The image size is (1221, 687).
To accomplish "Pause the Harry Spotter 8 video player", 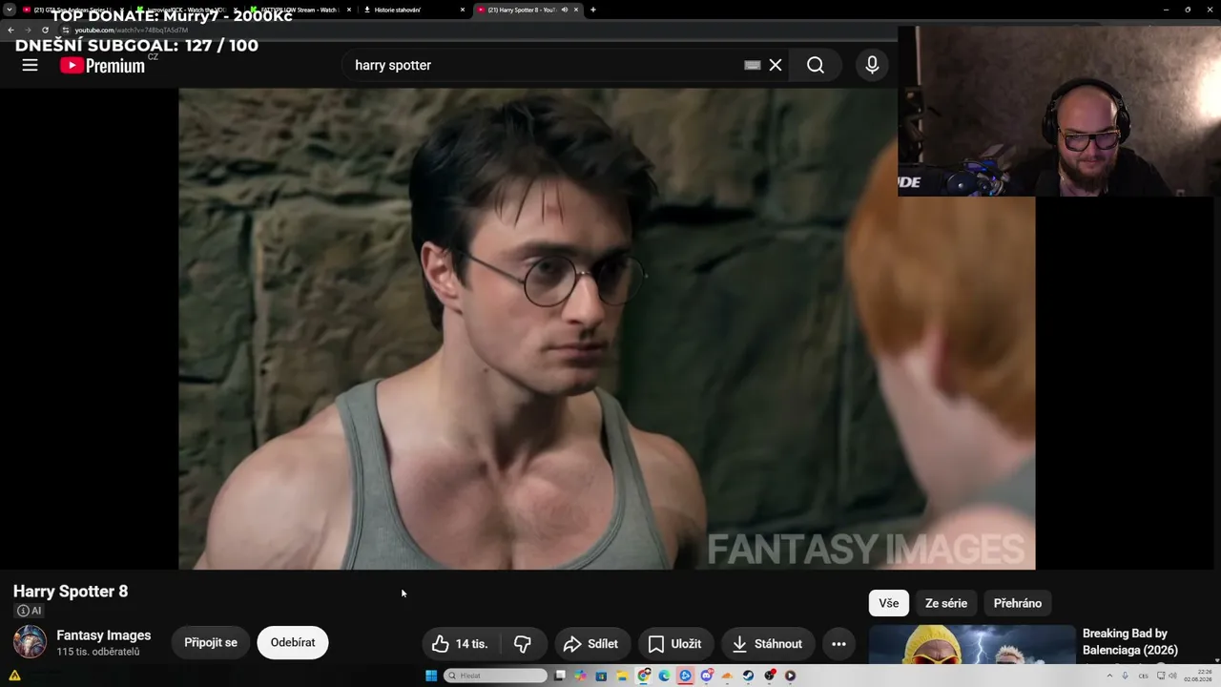I will [x=607, y=329].
